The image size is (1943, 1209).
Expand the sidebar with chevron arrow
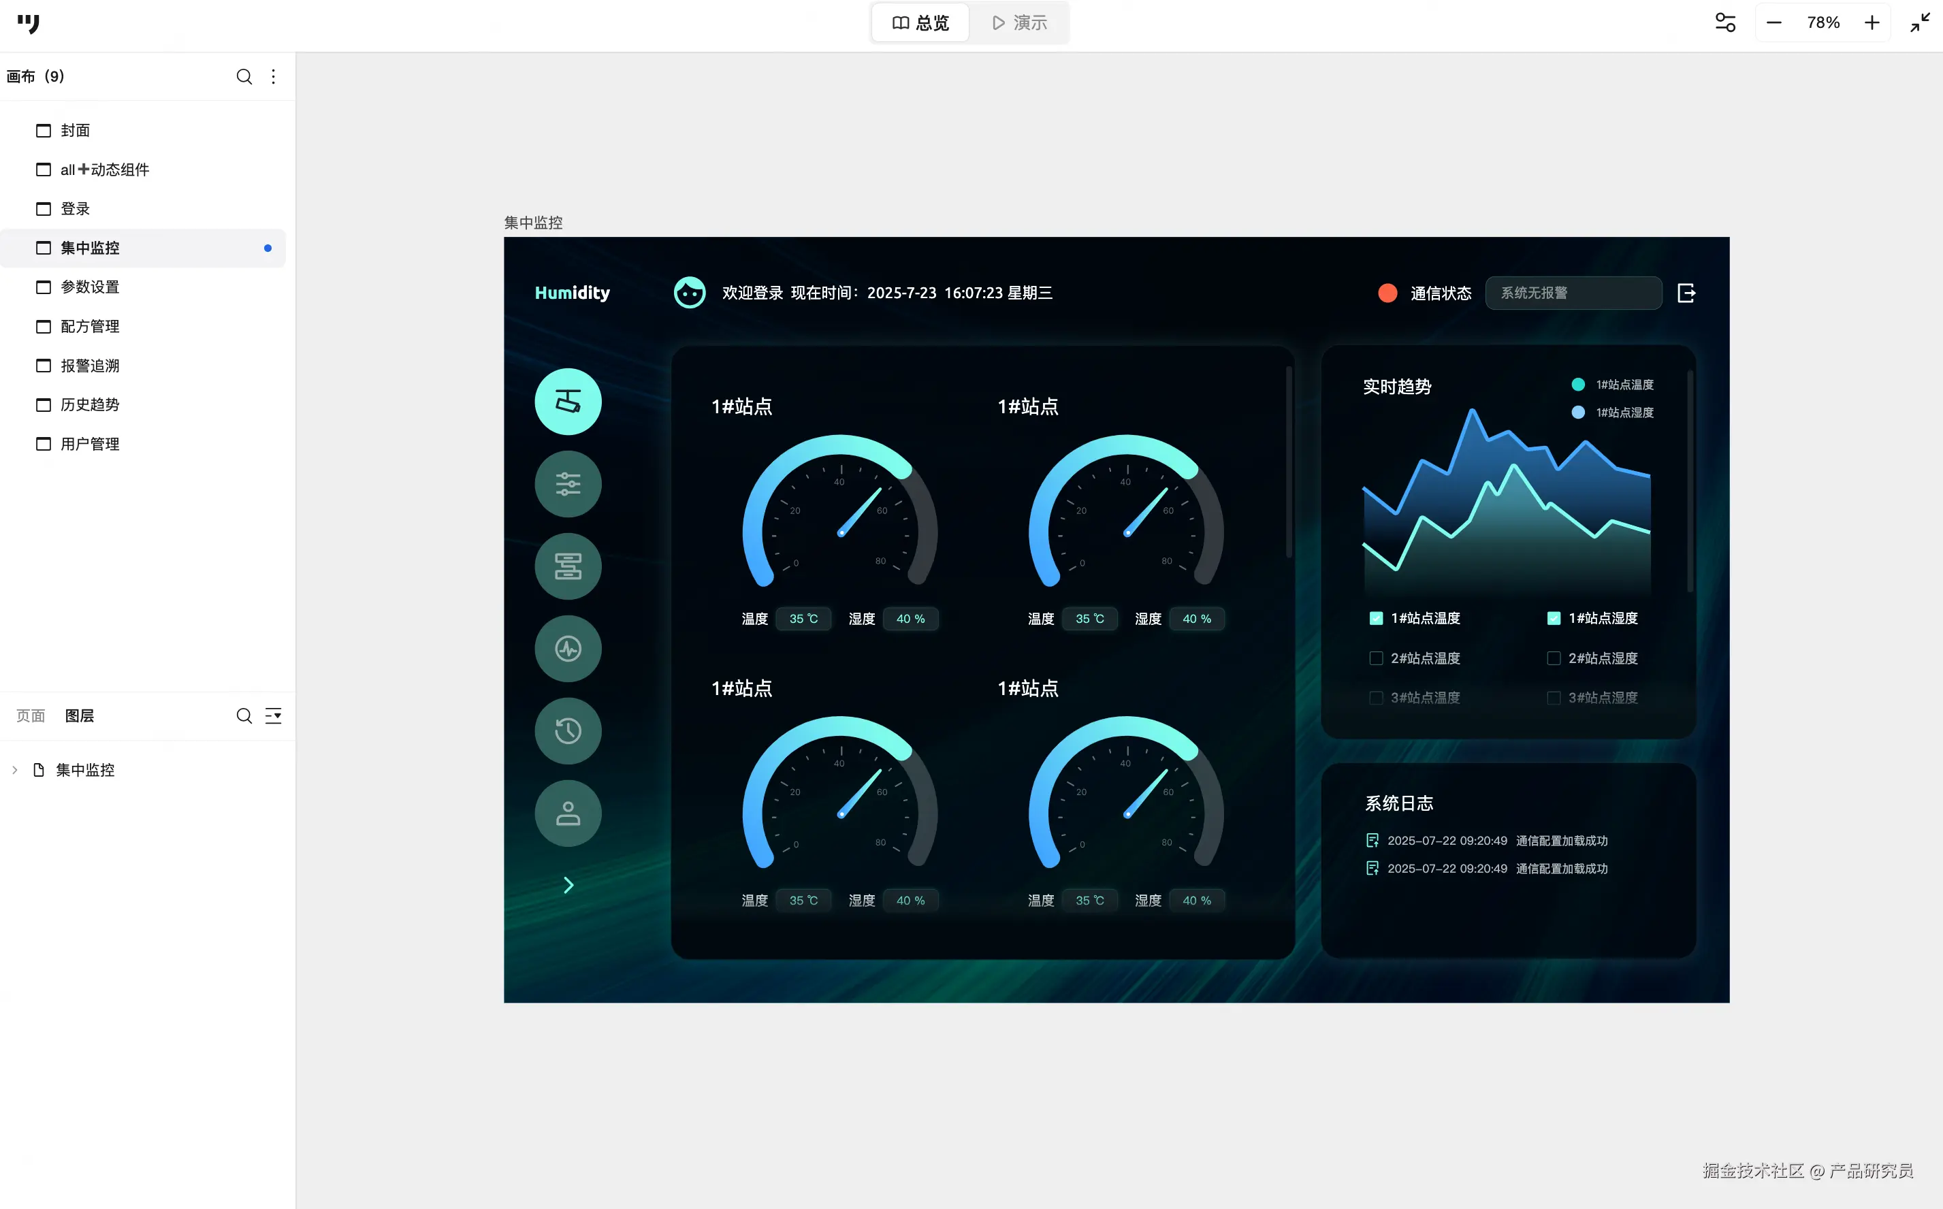pyautogui.click(x=568, y=885)
